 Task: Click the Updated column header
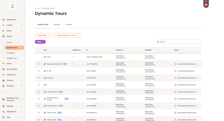pyautogui.click(x=148, y=50)
